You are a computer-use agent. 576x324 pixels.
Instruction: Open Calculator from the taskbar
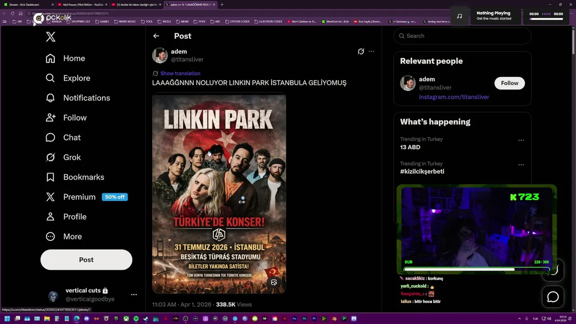pyautogui.click(x=57, y=319)
